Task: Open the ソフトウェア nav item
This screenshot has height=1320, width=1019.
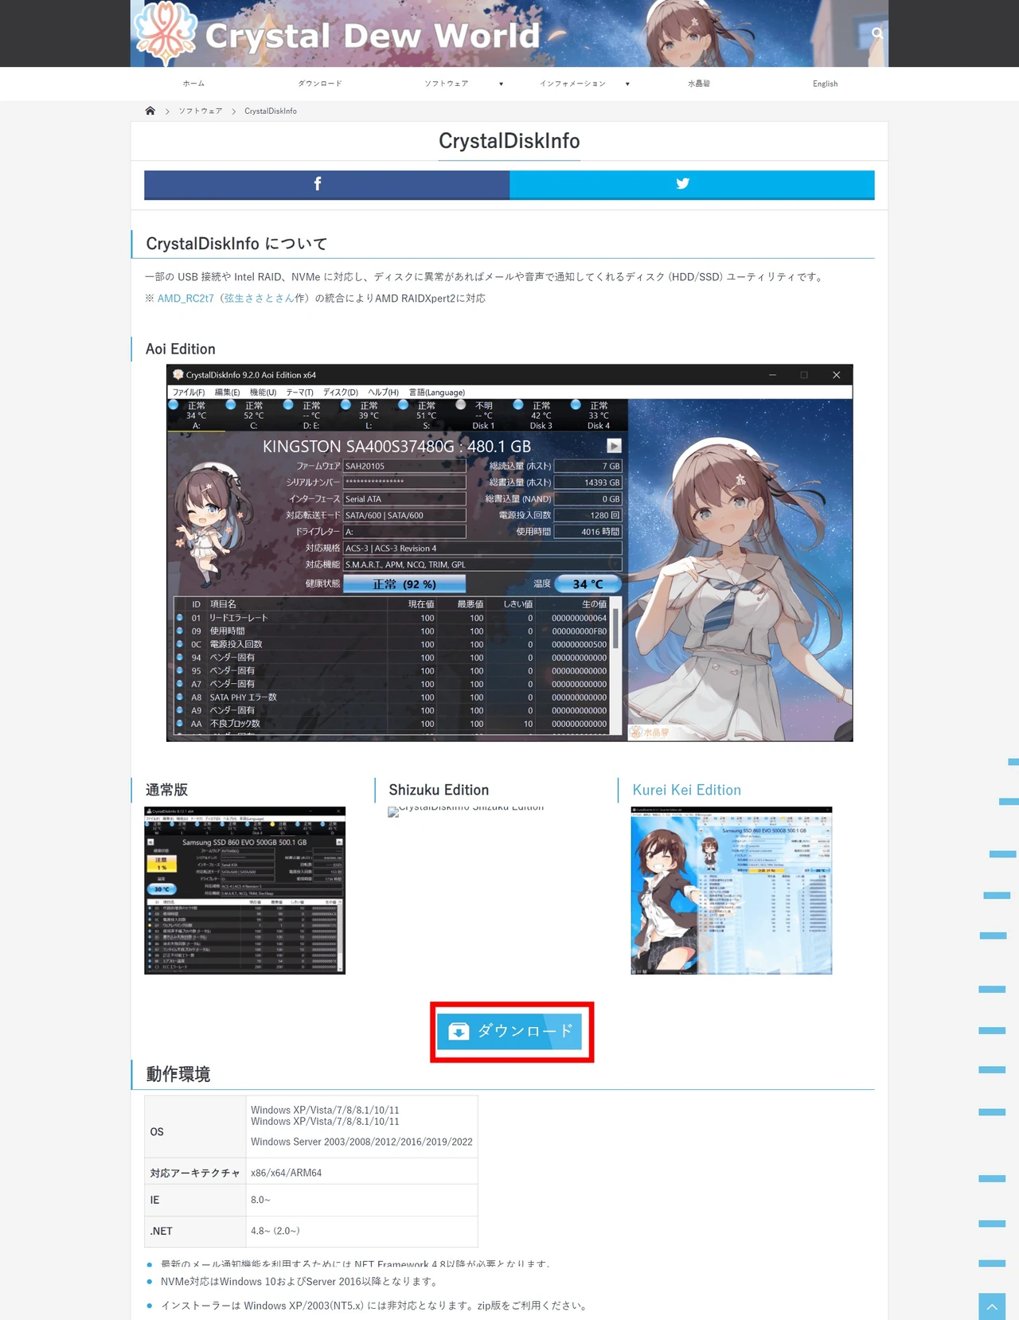Action: [x=447, y=84]
